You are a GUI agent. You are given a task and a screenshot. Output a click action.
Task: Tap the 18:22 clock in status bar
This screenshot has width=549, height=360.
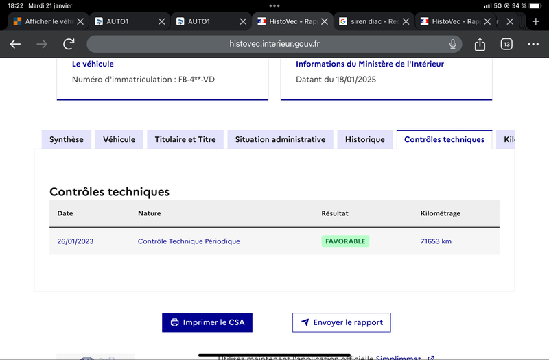(15, 5)
